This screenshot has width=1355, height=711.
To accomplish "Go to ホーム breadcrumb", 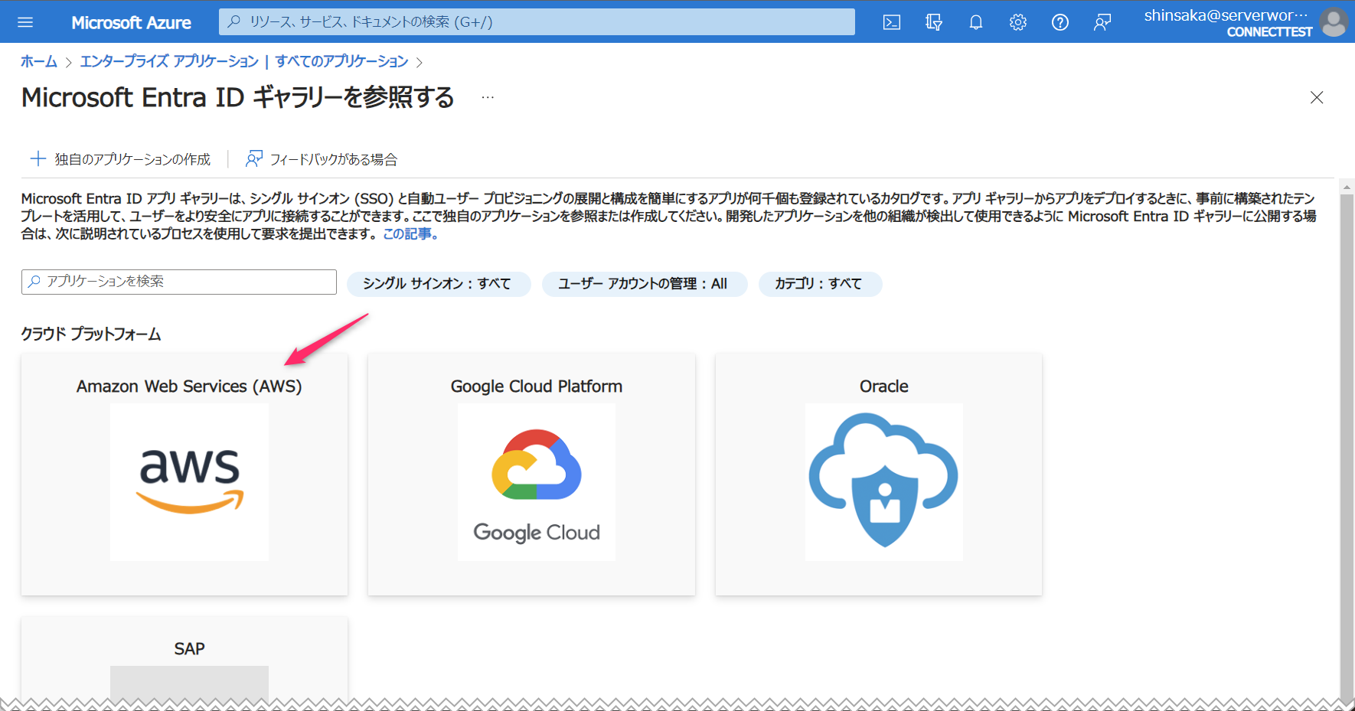I will 39,61.
